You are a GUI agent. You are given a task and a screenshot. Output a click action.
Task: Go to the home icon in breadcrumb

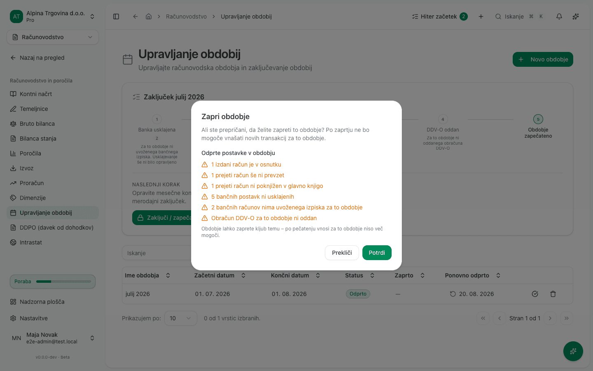click(149, 16)
